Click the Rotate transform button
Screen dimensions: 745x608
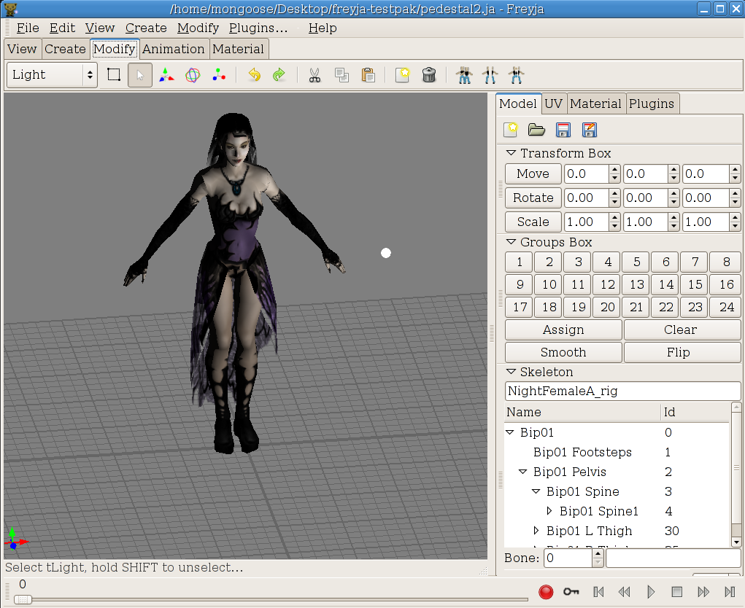(x=533, y=198)
